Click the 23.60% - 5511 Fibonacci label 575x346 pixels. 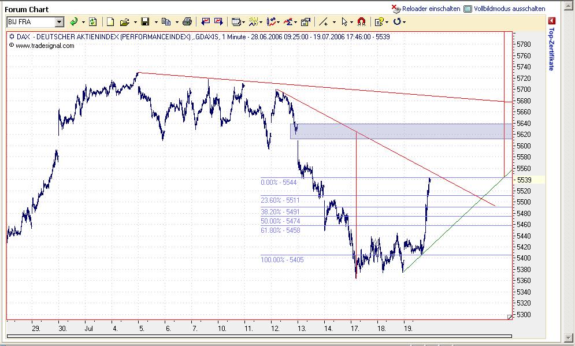click(x=280, y=200)
